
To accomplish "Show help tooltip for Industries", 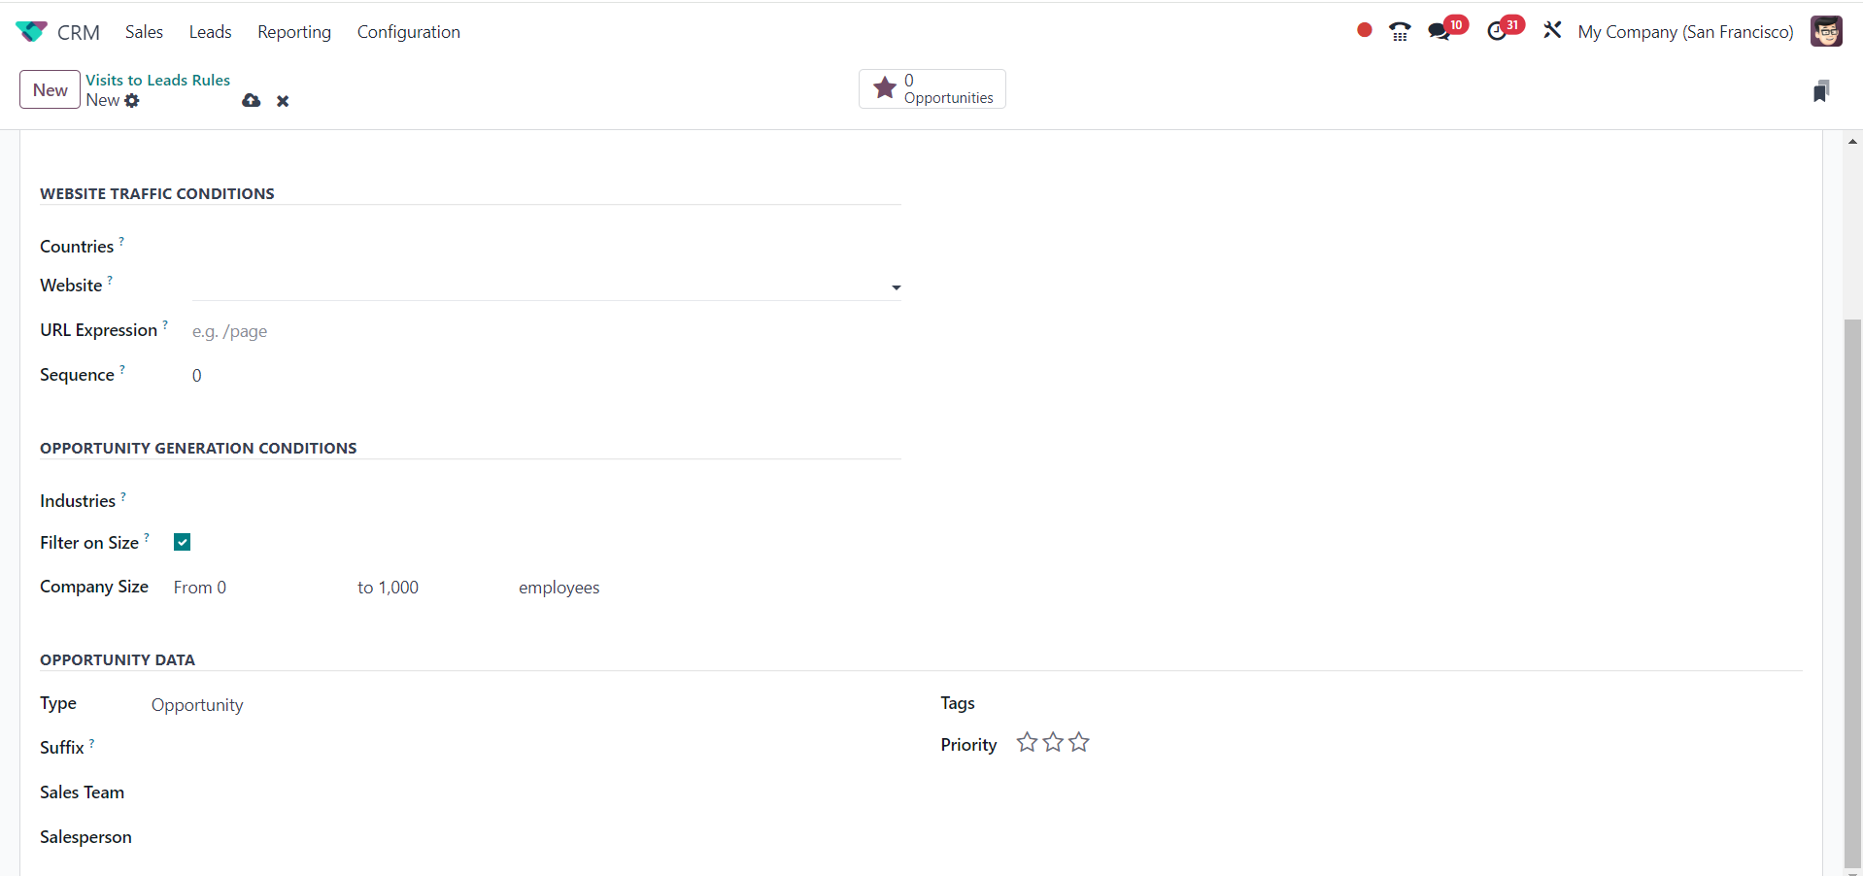I will [123, 495].
